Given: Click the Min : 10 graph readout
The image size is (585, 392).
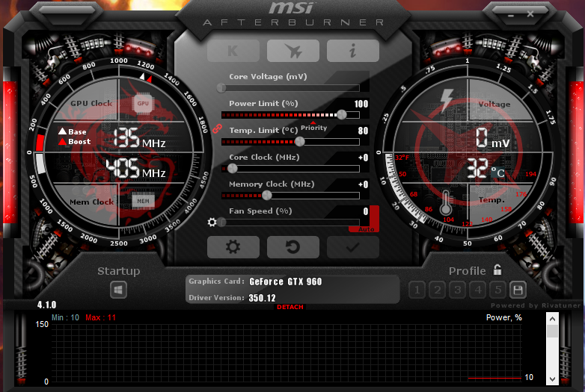Looking at the screenshot, I should click(65, 317).
